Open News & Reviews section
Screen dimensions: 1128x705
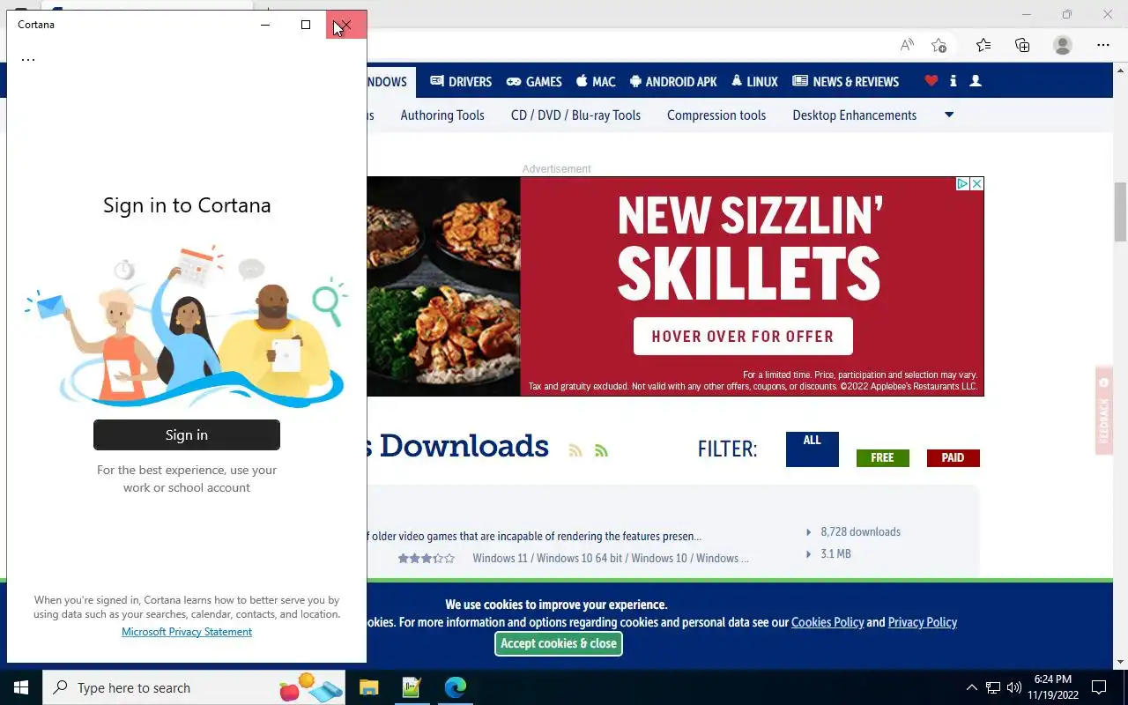tap(846, 81)
